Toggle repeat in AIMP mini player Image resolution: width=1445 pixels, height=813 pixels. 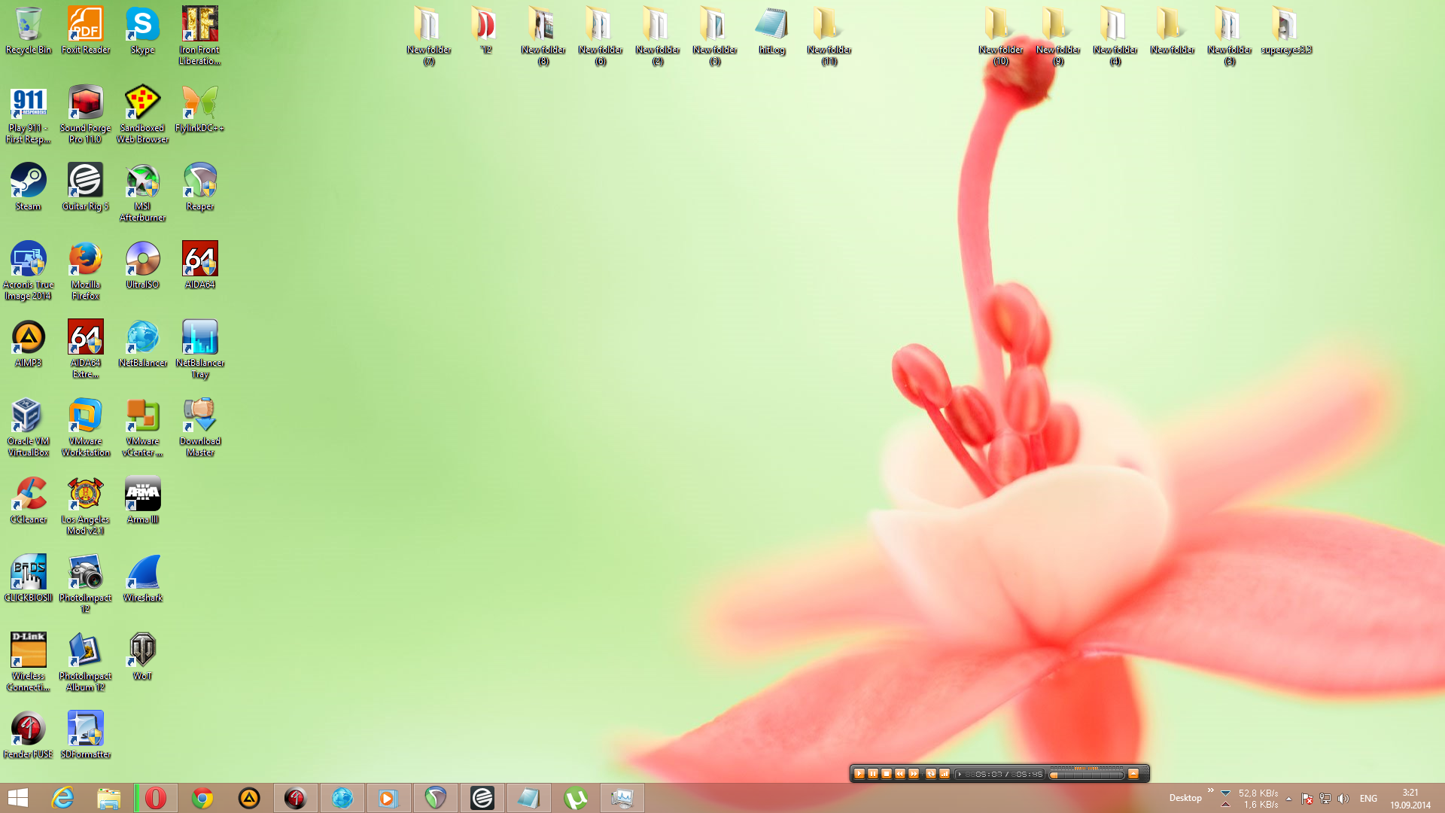coord(930,774)
